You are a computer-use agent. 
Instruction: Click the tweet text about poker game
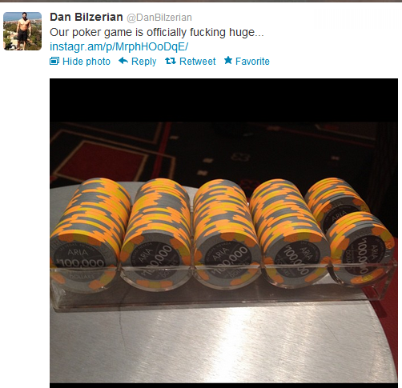(157, 32)
